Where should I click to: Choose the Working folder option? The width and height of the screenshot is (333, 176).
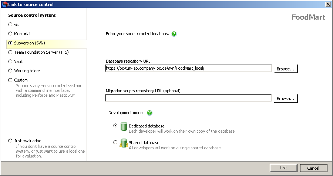coord(10,70)
